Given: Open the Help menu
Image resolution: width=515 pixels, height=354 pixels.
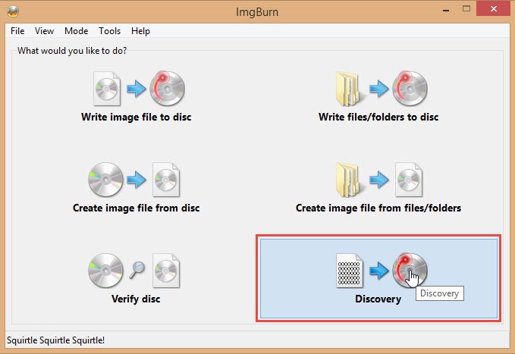Looking at the screenshot, I should click(x=140, y=31).
